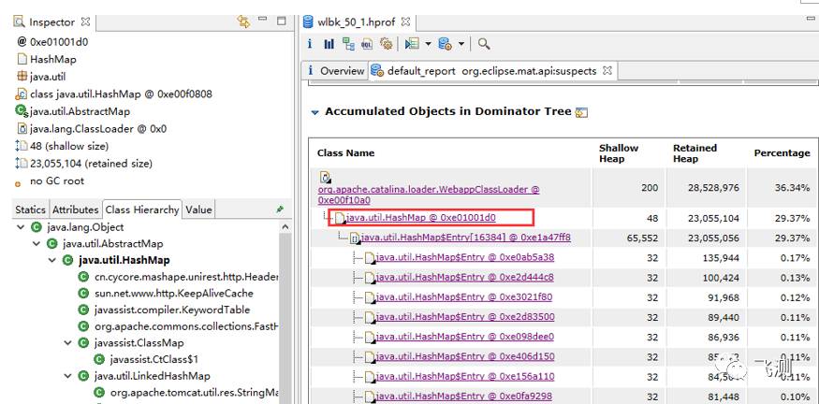The image size is (819, 404).
Task: Collapse the javassist.ClassMap node
Action: (66, 343)
